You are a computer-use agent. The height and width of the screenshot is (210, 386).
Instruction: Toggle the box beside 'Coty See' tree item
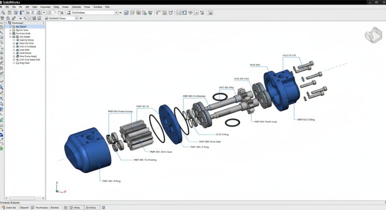(x=14, y=50)
